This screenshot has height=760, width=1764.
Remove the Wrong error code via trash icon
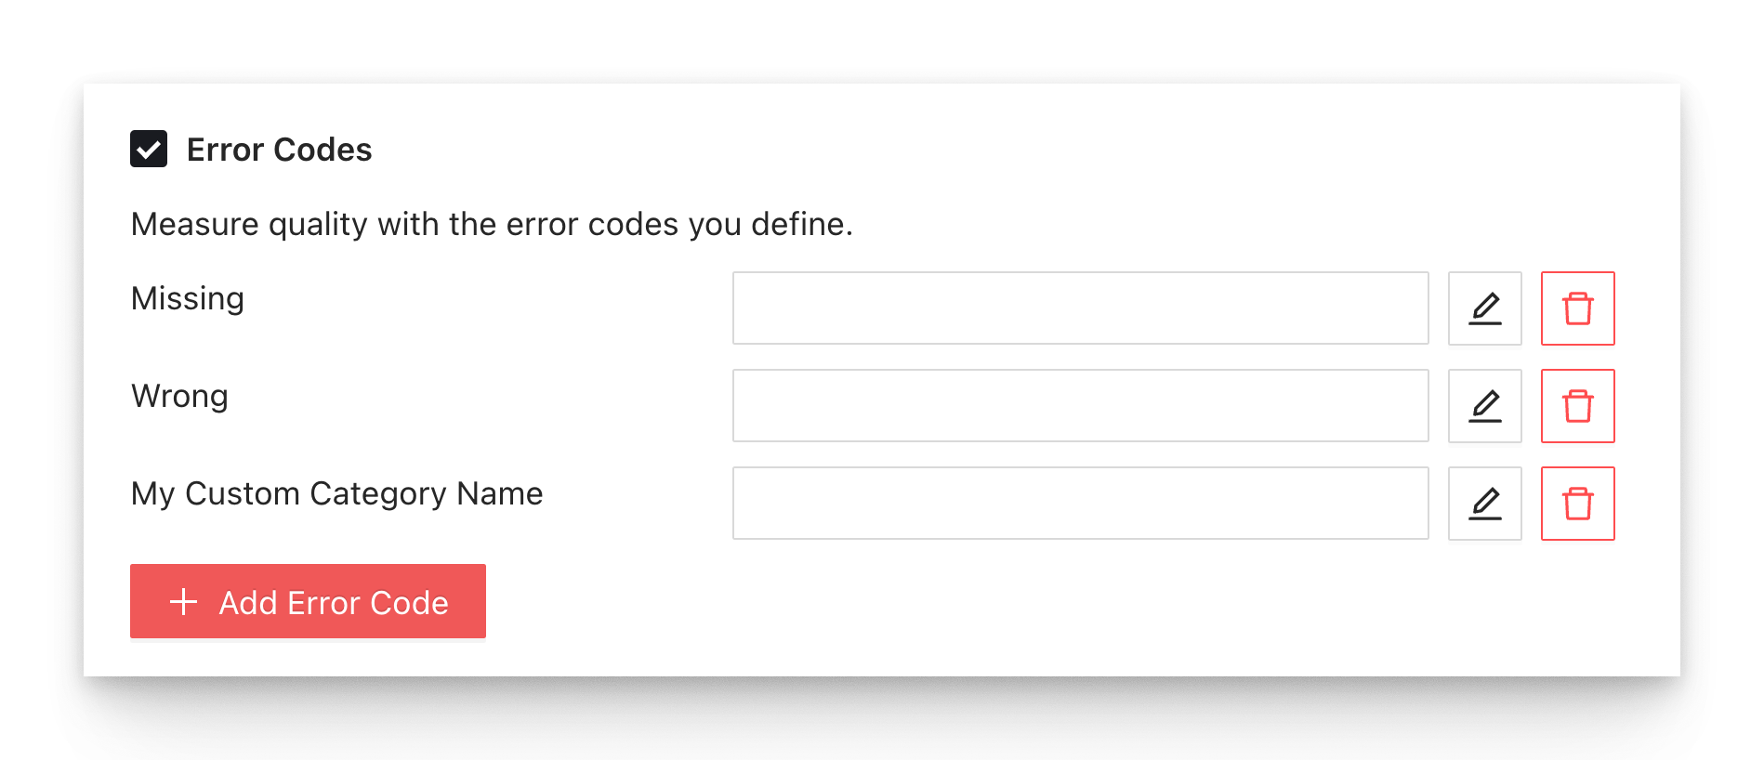[x=1577, y=406]
